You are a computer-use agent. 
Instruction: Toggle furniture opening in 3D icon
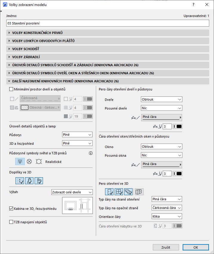(139, 192)
